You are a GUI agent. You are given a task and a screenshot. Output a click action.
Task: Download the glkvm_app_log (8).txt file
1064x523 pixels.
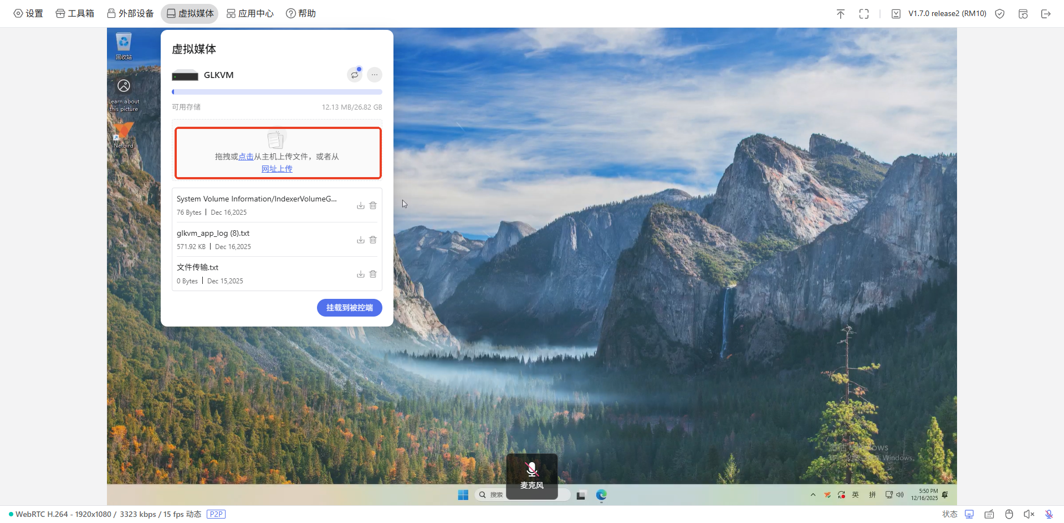[x=360, y=240]
